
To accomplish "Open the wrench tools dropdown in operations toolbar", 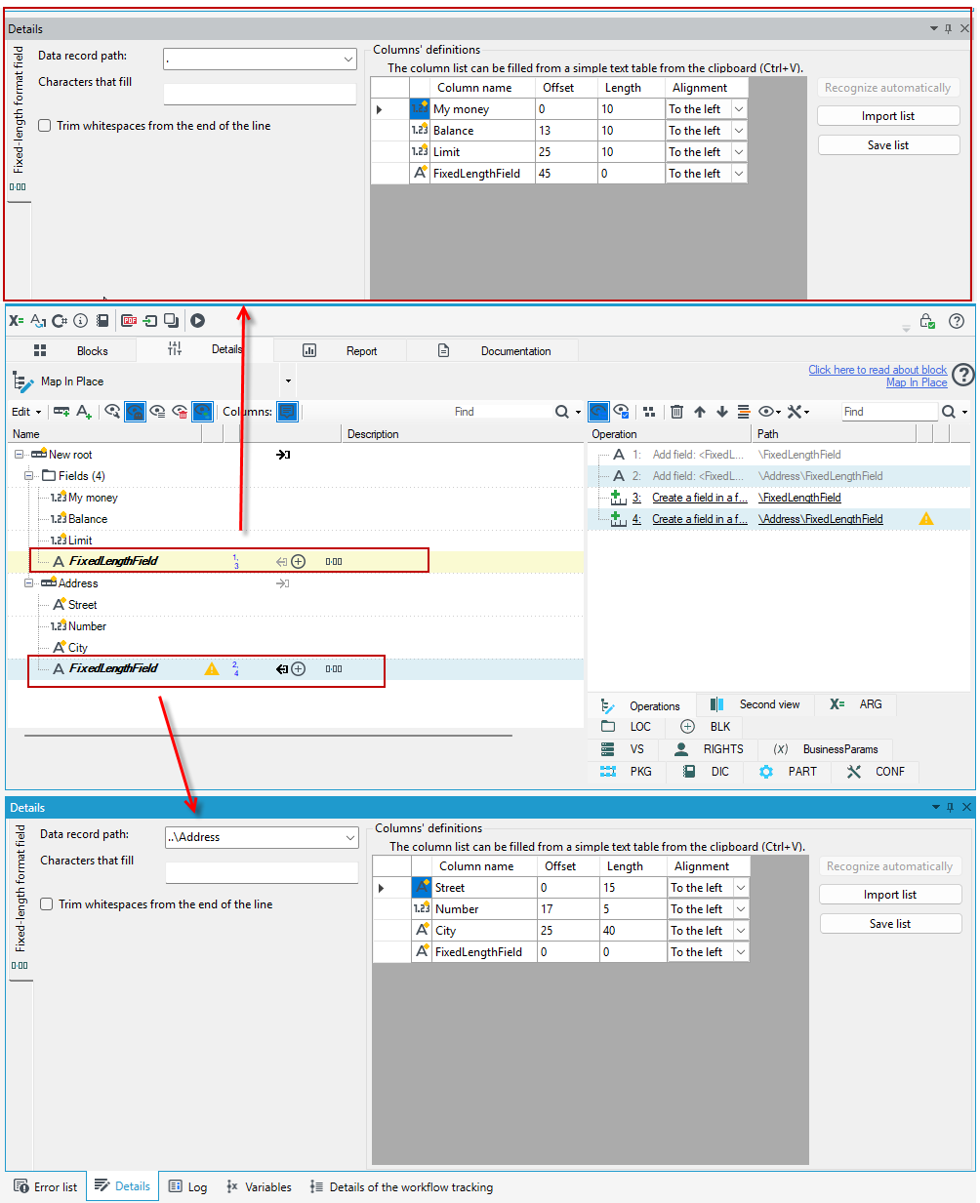I will tap(798, 412).
